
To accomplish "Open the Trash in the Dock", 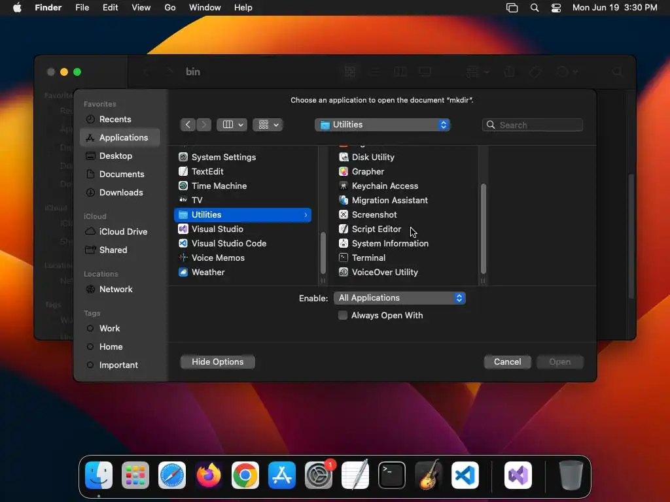I will coord(571,475).
